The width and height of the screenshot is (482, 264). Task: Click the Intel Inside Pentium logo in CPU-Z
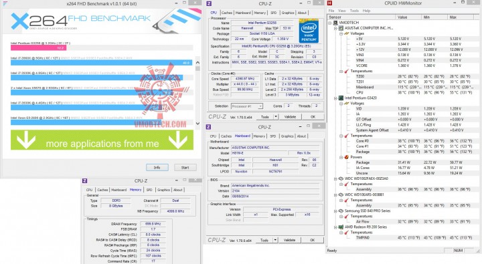click(x=309, y=31)
